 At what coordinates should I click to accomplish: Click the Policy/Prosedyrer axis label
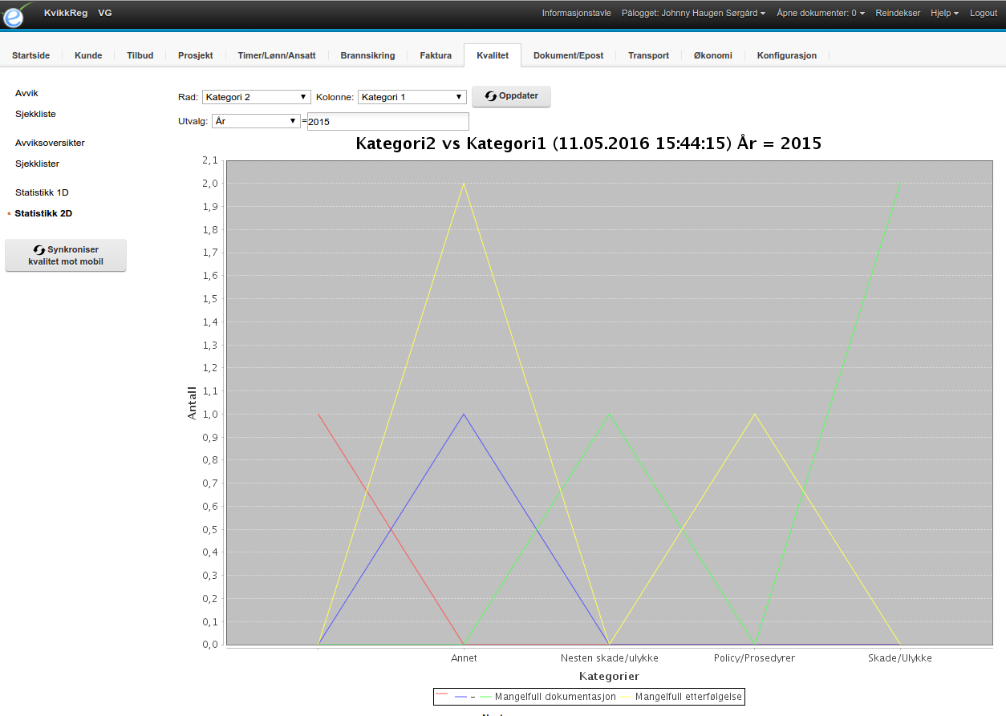tap(754, 658)
